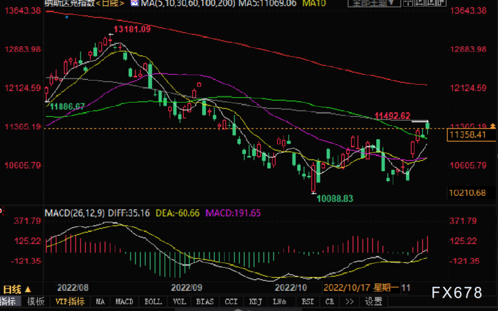Click the 11358.41 current price tag
Viewport: 498px width, 311px height.
click(x=471, y=135)
